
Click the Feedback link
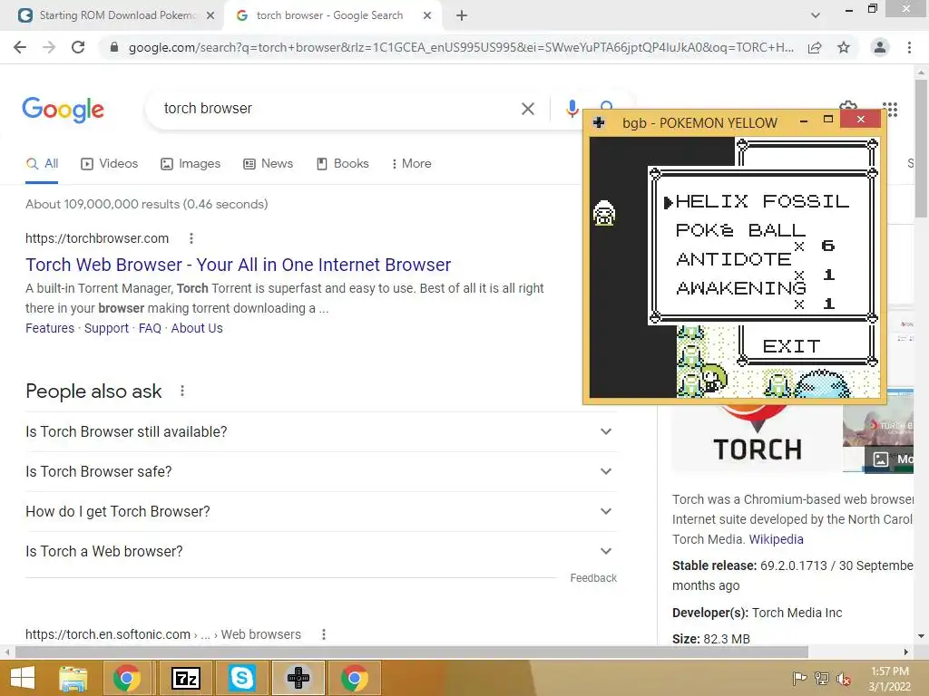click(x=593, y=577)
